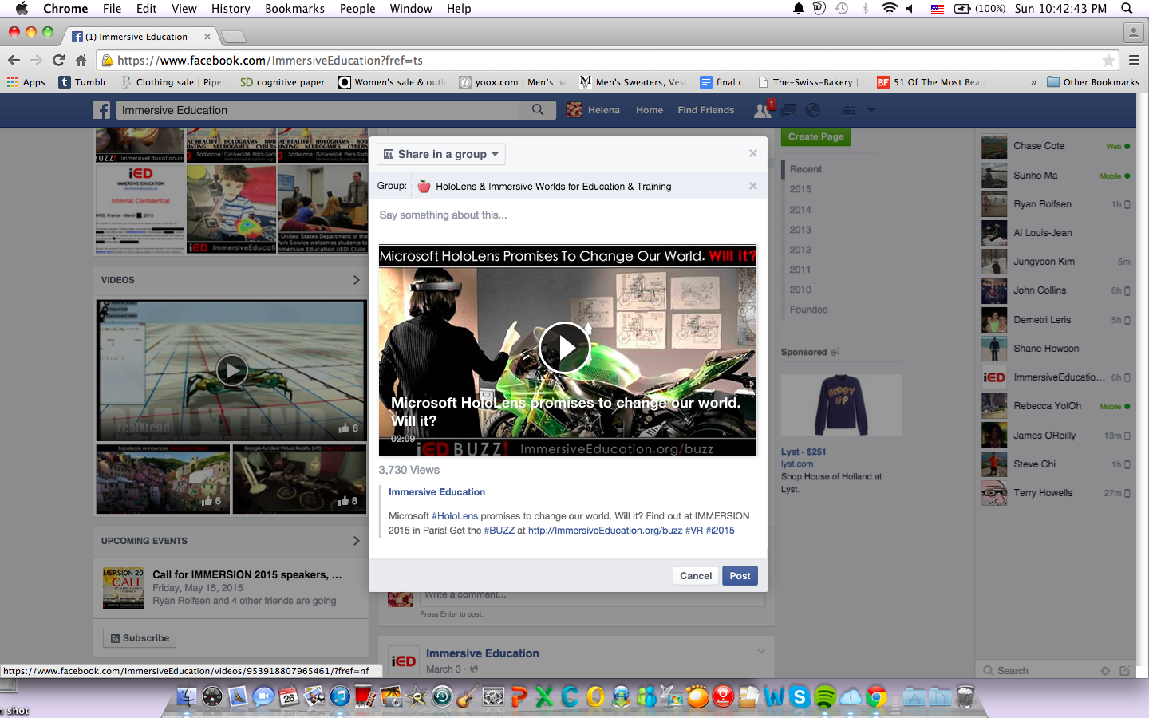Open the Tumblr bookmark
The height and width of the screenshot is (718, 1149).
click(83, 82)
